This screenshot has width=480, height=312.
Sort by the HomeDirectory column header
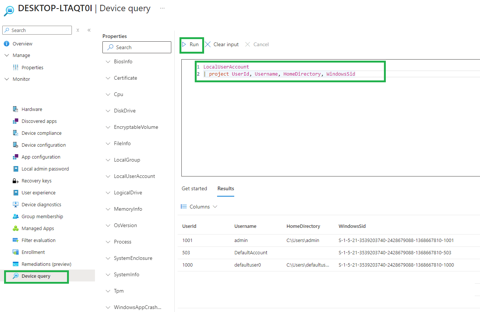click(x=303, y=226)
